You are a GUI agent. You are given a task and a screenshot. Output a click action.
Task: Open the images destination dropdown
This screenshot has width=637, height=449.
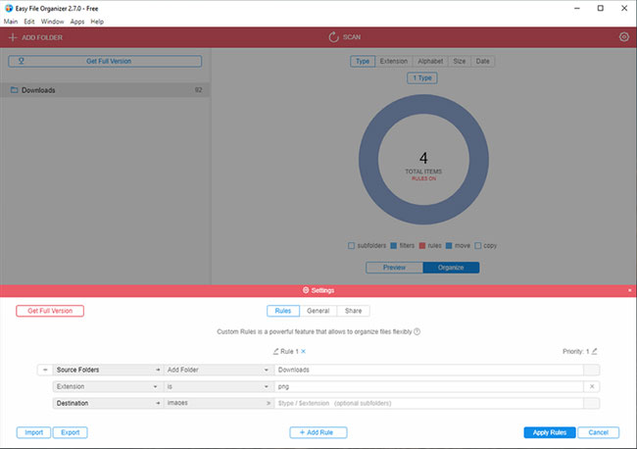pyautogui.click(x=219, y=403)
